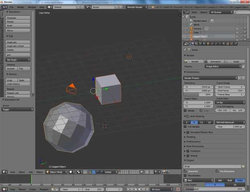Open the viewport shading mode selector
Image resolution: width=250 pixels, height=192 pixels.
[72, 172]
